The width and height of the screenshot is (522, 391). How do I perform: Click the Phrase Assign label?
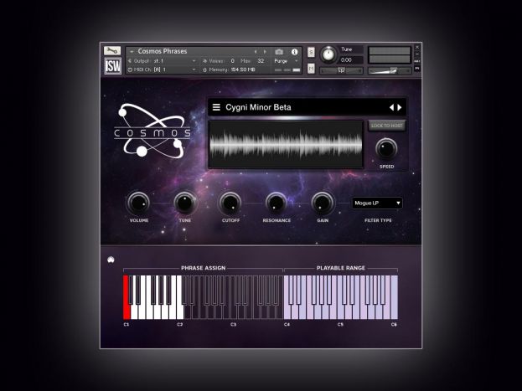[203, 268]
